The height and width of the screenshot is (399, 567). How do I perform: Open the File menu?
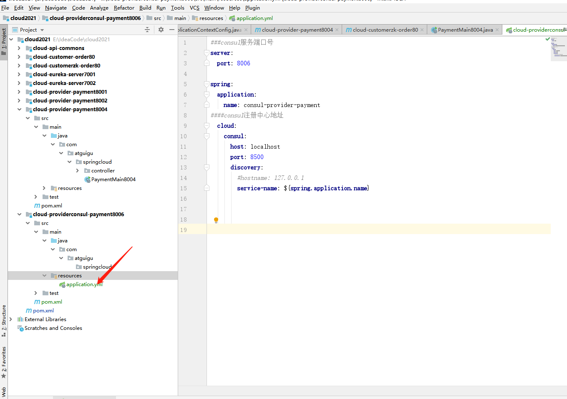[5, 7]
